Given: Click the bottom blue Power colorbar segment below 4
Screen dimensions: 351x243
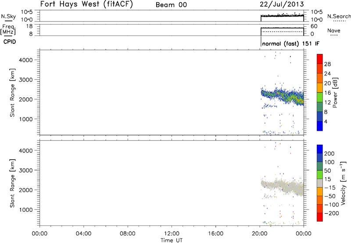Looking at the screenshot, I should click(320, 126).
